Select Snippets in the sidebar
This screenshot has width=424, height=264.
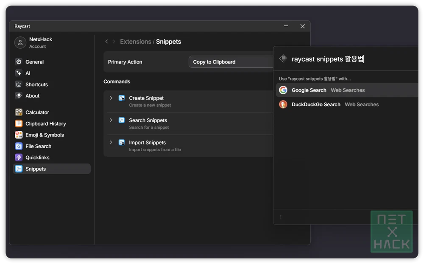point(52,169)
